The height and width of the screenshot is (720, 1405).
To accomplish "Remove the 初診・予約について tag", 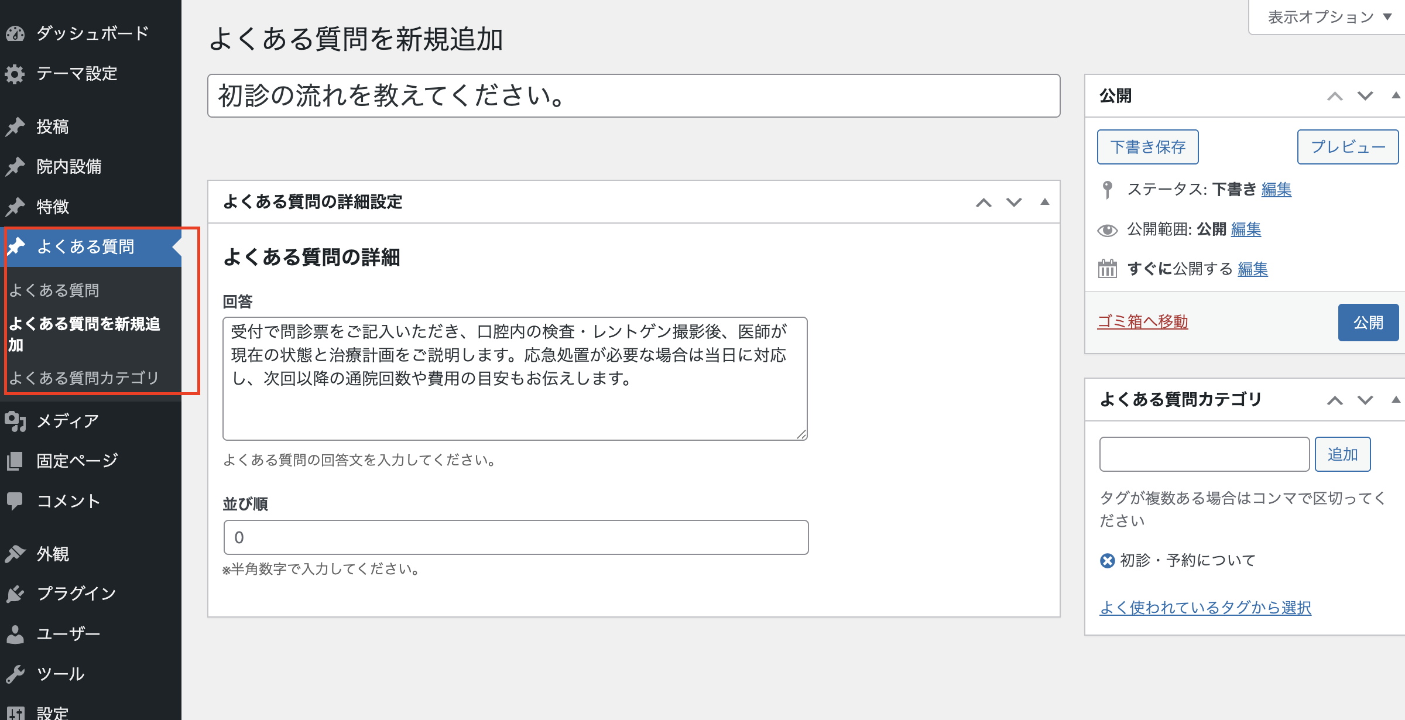I will 1107,561.
